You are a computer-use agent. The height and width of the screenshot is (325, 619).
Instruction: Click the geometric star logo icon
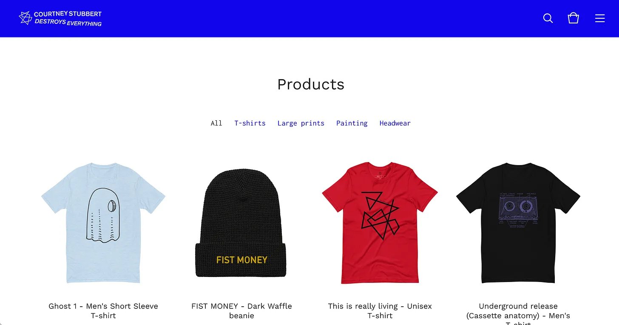point(26,18)
